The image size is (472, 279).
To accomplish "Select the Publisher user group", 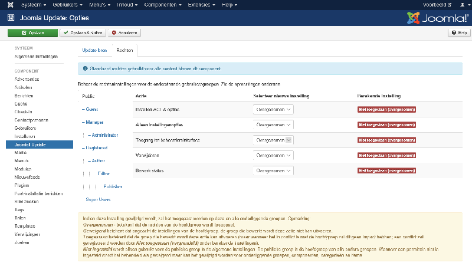I will coord(113,186).
